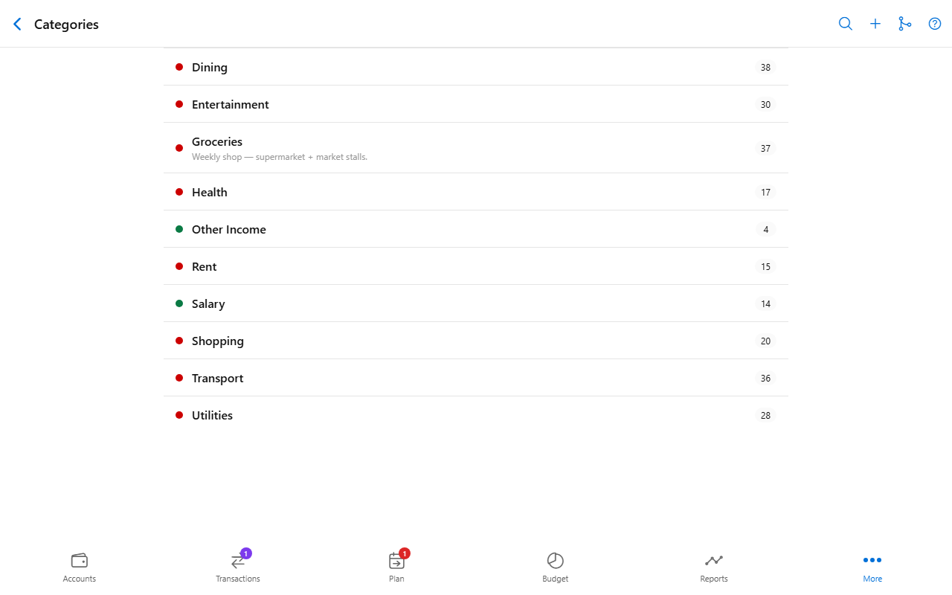Go back using the back arrow
This screenshot has height=595, width=952.
coord(18,24)
